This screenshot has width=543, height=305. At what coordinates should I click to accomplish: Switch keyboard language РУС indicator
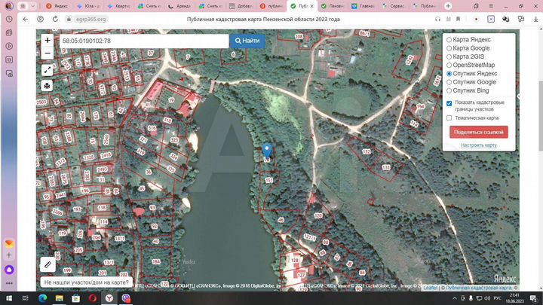pyautogui.click(x=497, y=298)
